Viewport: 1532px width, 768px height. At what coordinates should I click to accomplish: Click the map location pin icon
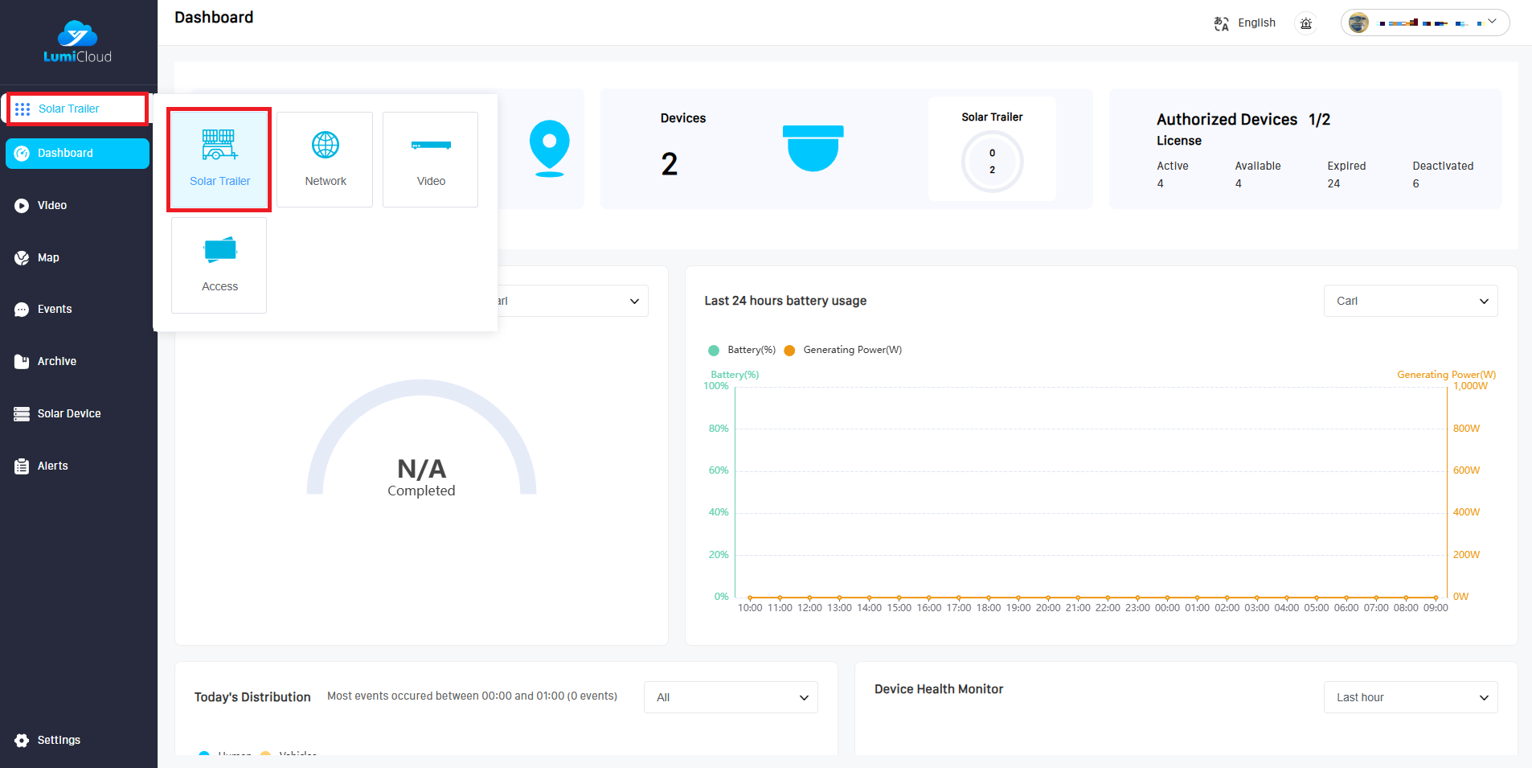coord(549,148)
